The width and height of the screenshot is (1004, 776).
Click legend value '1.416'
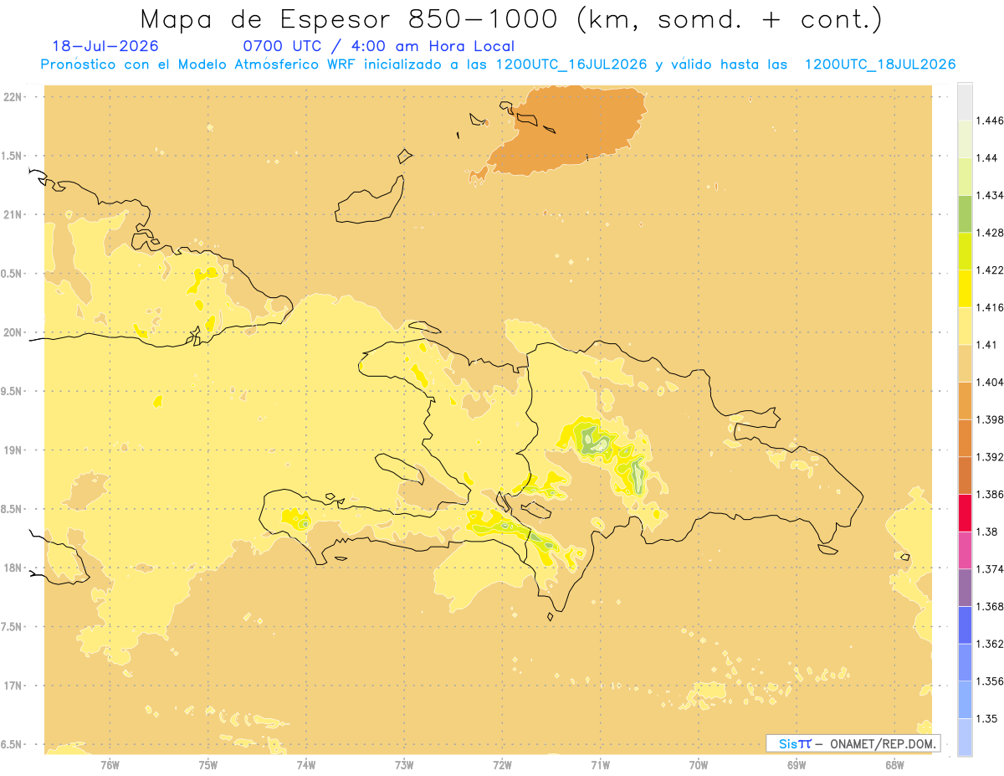tap(989, 307)
